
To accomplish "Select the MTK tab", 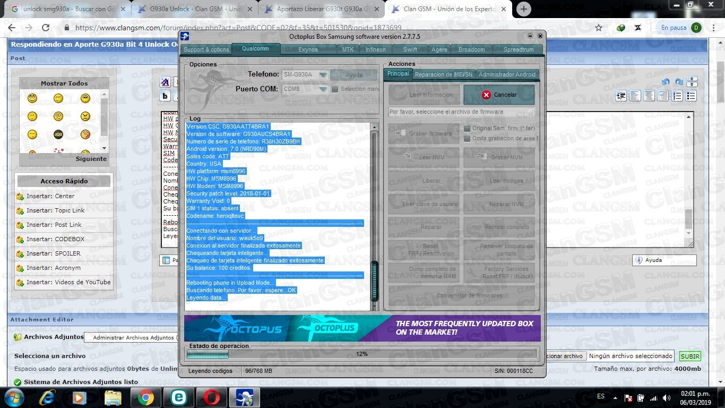I will (x=348, y=49).
